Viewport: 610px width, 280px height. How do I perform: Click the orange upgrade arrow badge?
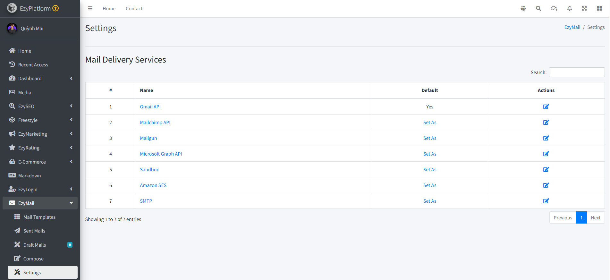pos(55,8)
